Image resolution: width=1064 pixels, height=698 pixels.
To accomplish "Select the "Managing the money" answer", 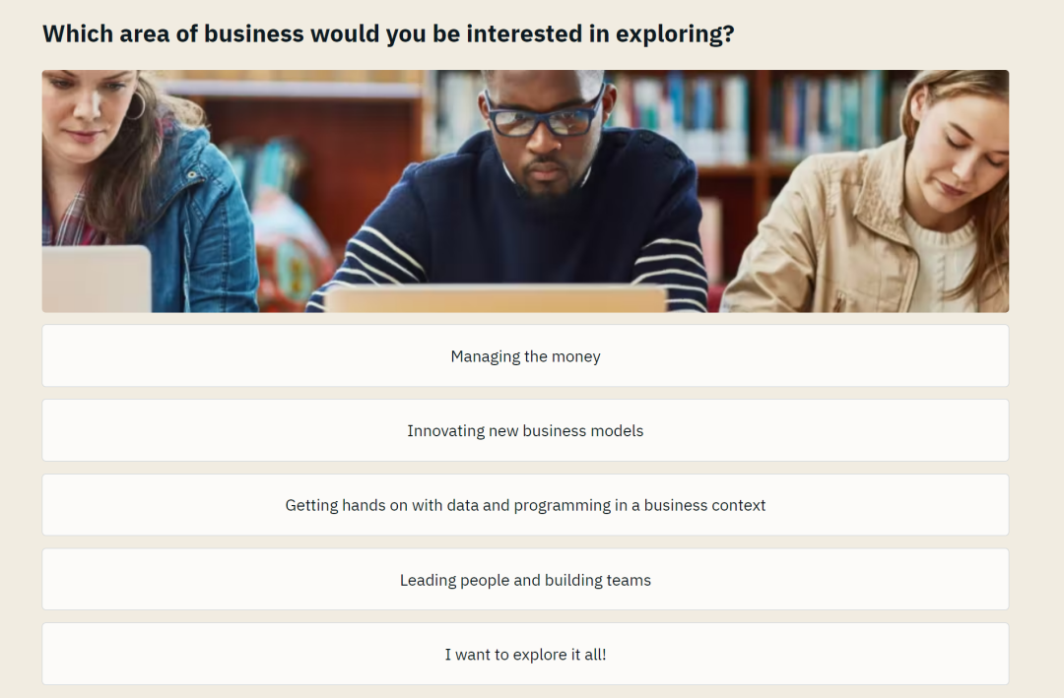I will (525, 355).
